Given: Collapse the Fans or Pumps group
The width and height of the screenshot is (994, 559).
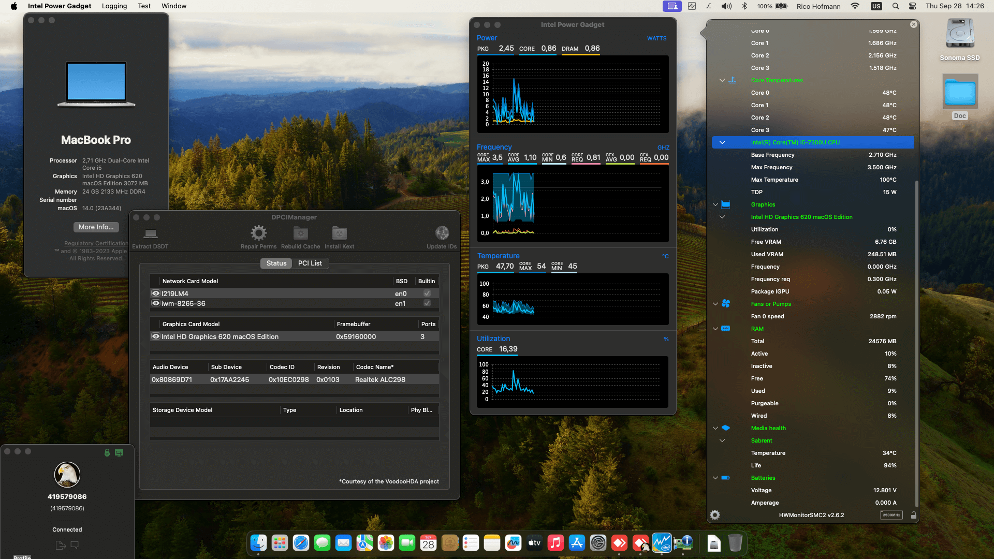Looking at the screenshot, I should (x=715, y=304).
